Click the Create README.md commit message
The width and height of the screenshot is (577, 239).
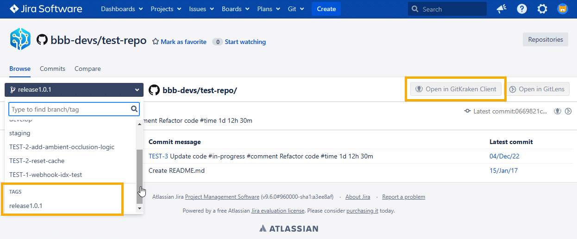pyautogui.click(x=176, y=170)
